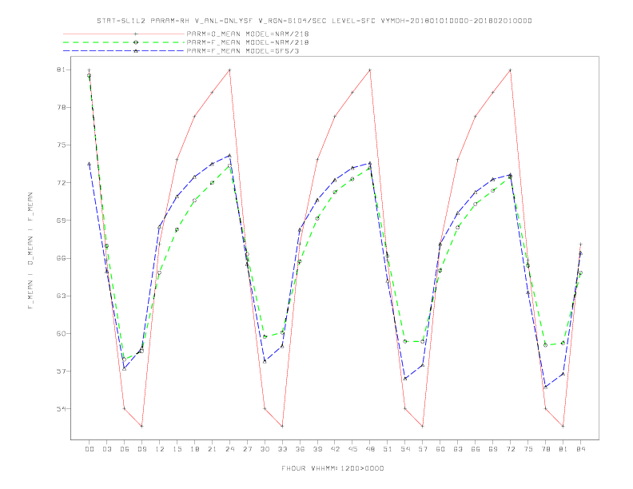Image resolution: width=633 pixels, height=489 pixels.
Task: Click x-axis forecast hour label 63
Action: (458, 449)
